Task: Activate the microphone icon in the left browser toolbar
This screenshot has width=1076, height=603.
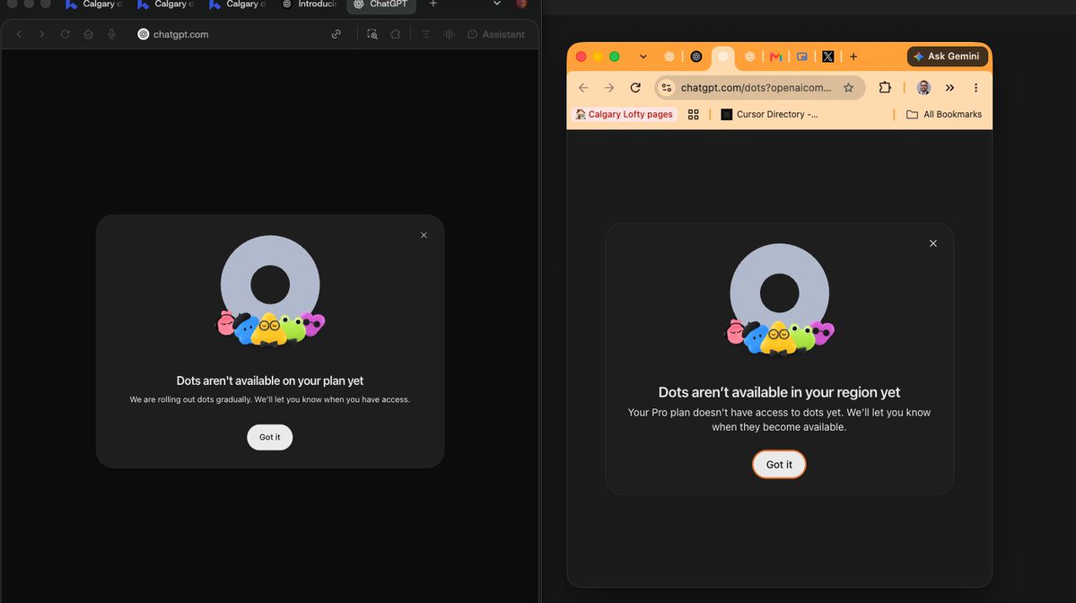Action: (112, 34)
